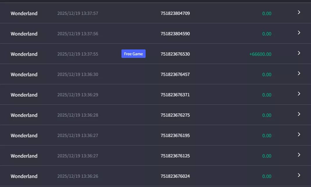Image resolution: width=311 pixels, height=187 pixels.
Task: Expand chevron for record 751823676024
Action: pyautogui.click(x=299, y=175)
